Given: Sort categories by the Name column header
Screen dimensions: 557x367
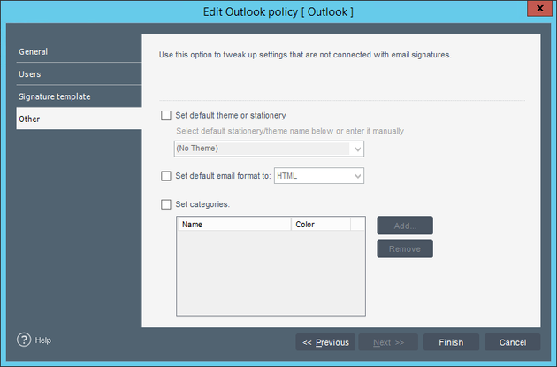Looking at the screenshot, I should click(x=233, y=225).
